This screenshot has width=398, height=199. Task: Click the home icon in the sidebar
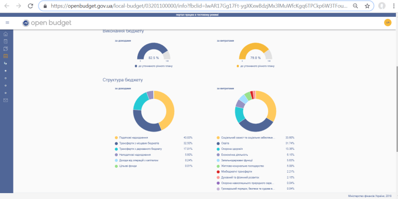point(6,34)
